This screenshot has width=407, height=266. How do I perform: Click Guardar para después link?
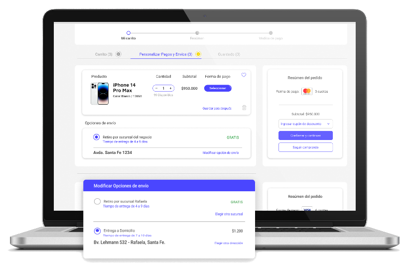point(217,108)
